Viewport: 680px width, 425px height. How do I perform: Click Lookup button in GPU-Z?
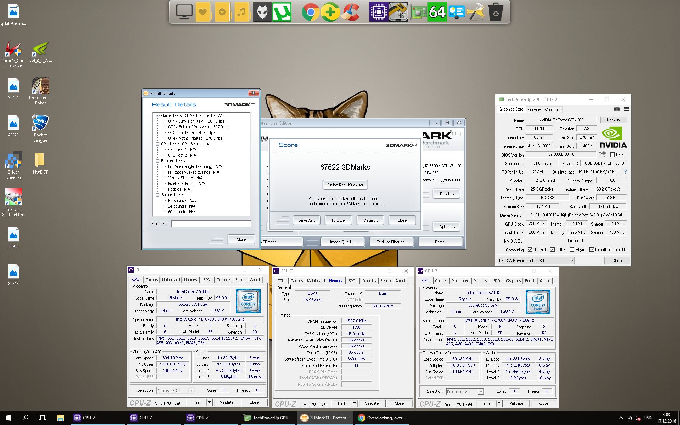click(613, 120)
